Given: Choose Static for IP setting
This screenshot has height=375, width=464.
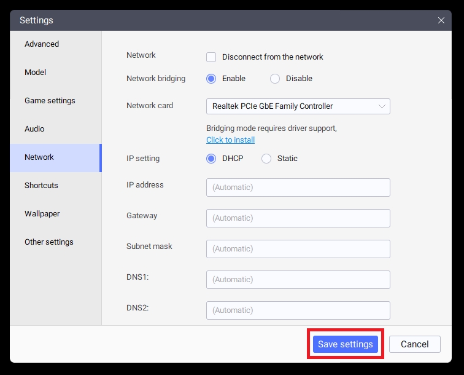Looking at the screenshot, I should [266, 159].
